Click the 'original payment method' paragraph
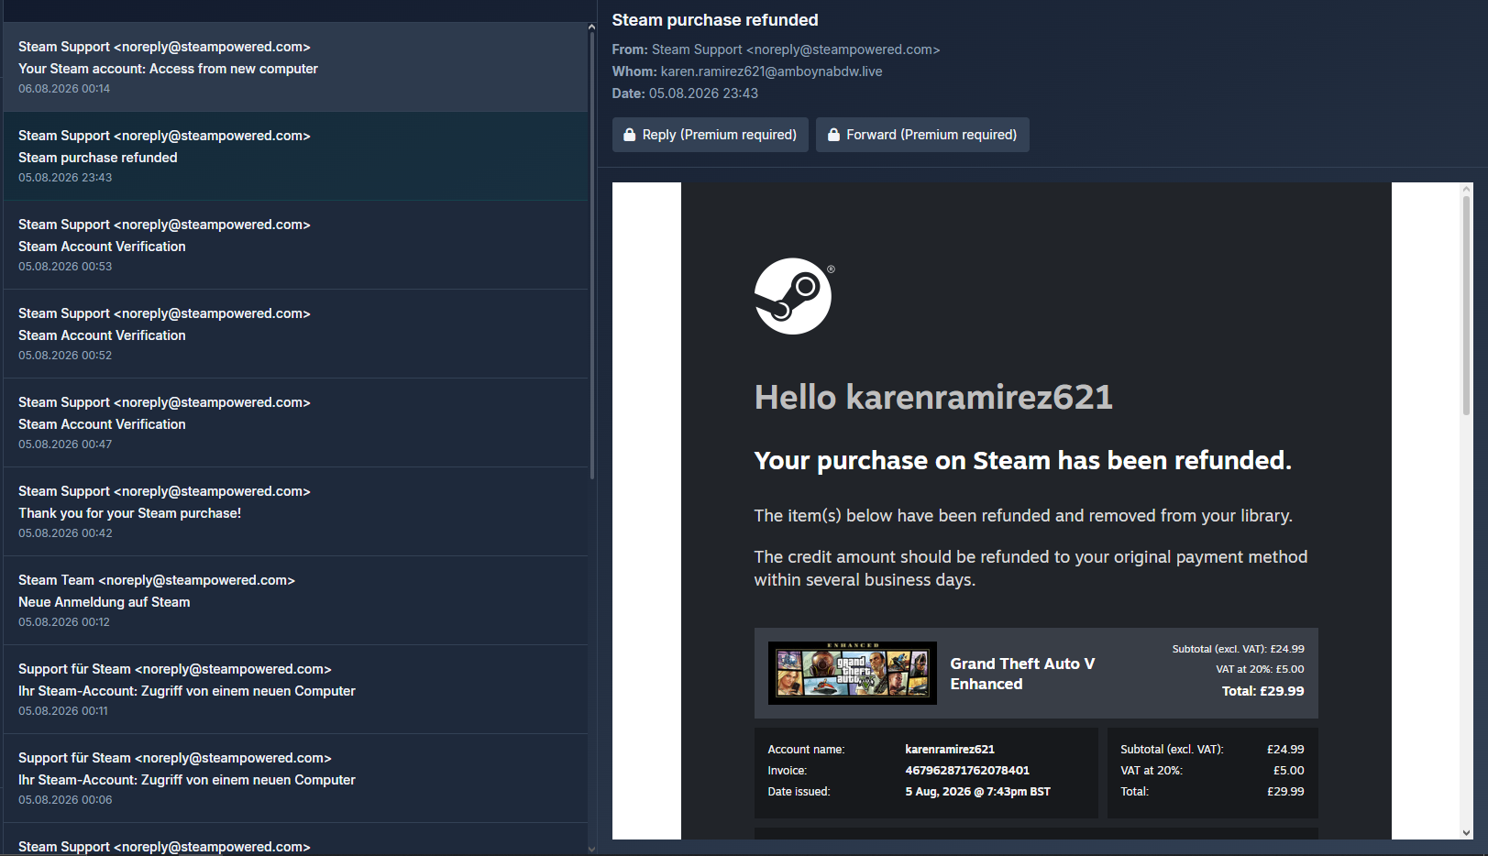The height and width of the screenshot is (856, 1488). pos(1031,568)
